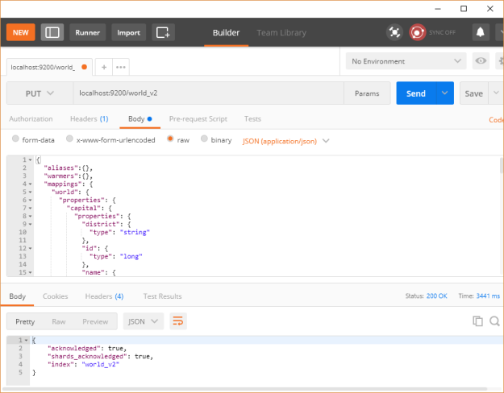The width and height of the screenshot is (504, 393).
Task: Open the request Headers (1) tab
Action: [89, 119]
